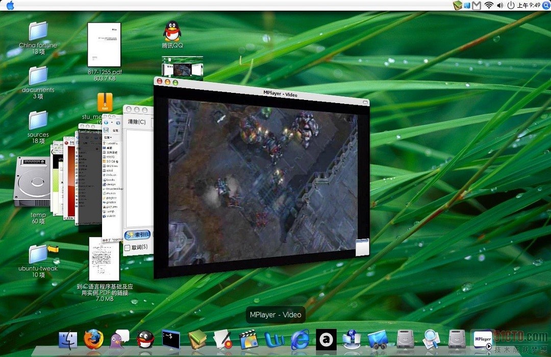Open the magnifier document search dock icon
551x357 pixels.
(x=431, y=340)
